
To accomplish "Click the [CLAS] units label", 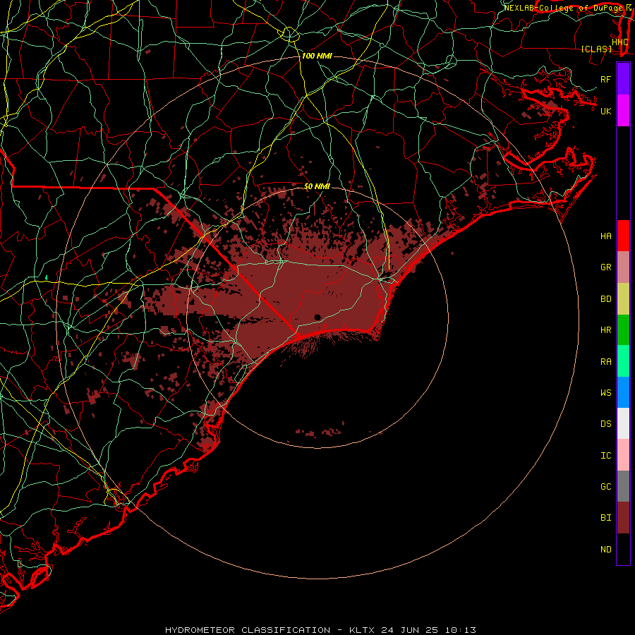I will [x=596, y=49].
